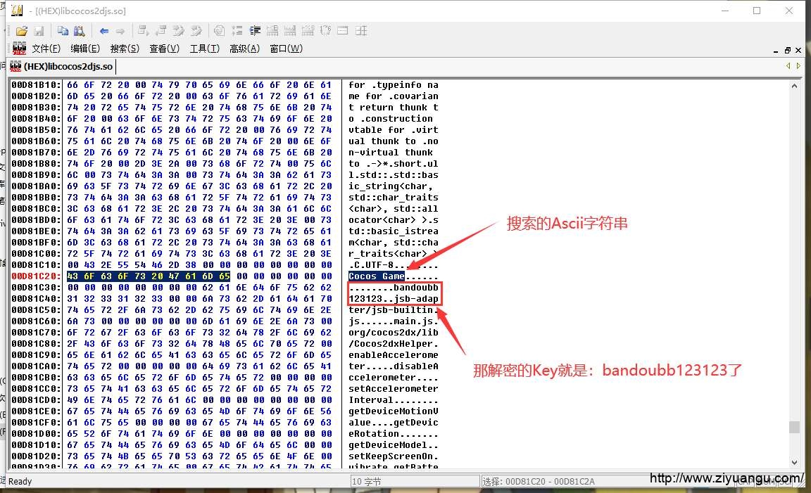
Task: Expand the 查看(V) menu
Action: [x=164, y=49]
